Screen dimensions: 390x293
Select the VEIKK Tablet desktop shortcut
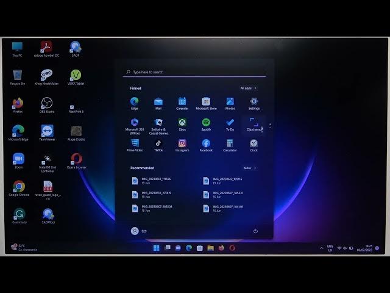[76, 78]
